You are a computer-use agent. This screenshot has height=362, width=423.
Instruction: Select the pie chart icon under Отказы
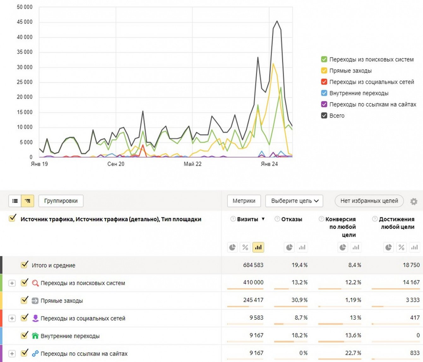289,247
